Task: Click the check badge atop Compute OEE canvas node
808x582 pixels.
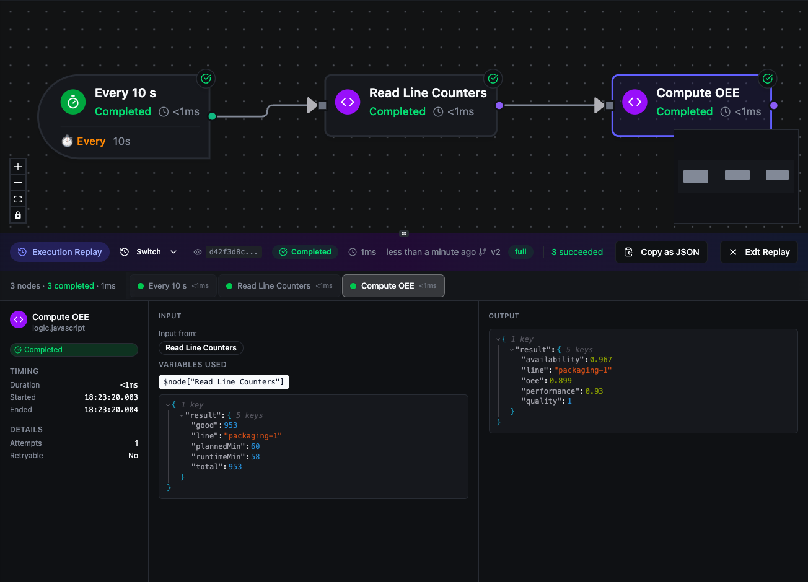Action: click(x=768, y=79)
